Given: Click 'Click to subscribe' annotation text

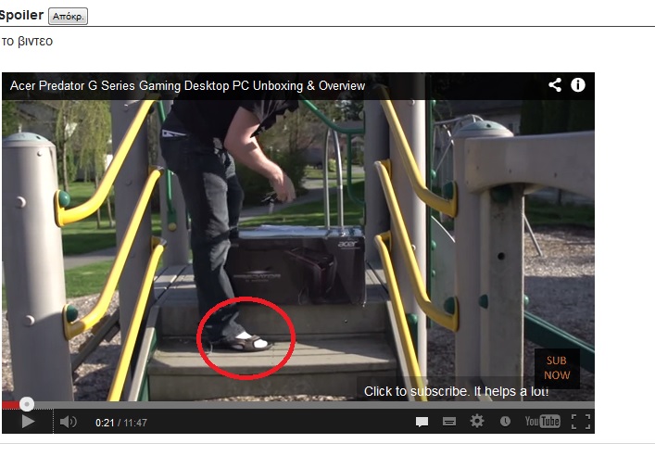Looking at the screenshot, I should [x=456, y=392].
